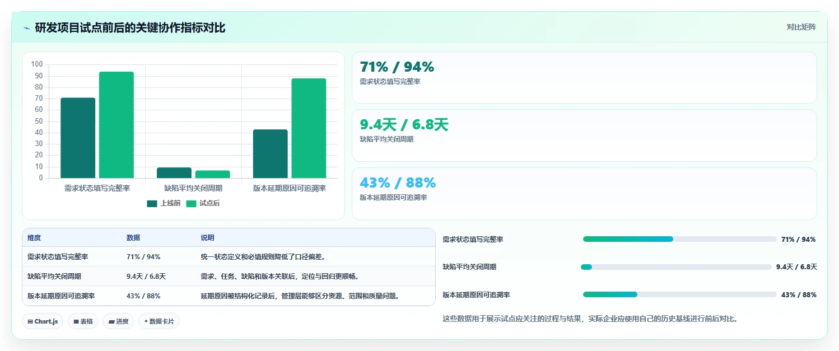
Task: Toggle the 试点后 legend entry
Action: tap(203, 203)
